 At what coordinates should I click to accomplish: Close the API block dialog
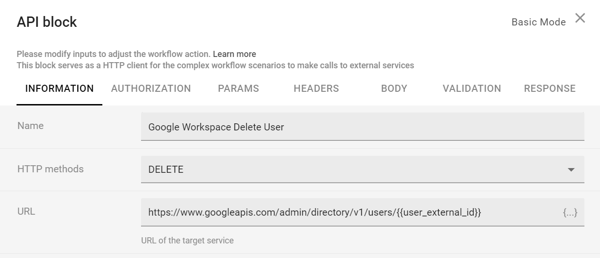580,18
